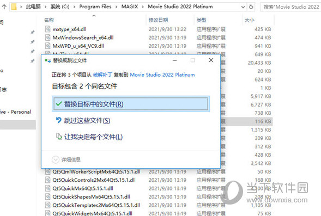Open the address bar history dropdown

[x=243, y=7]
